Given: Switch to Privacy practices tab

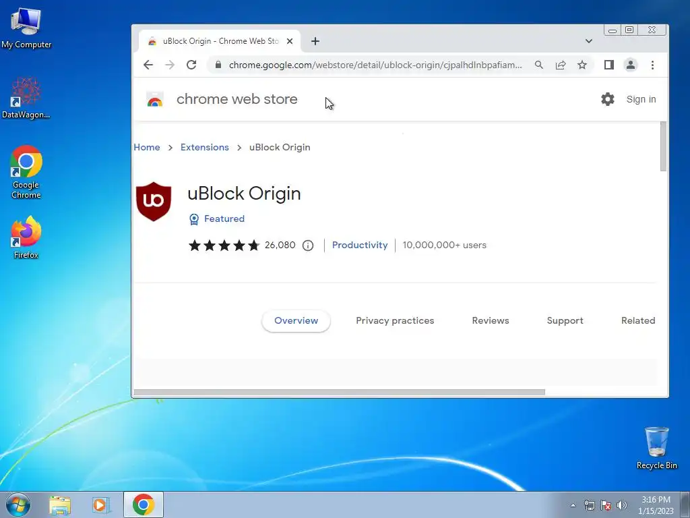Looking at the screenshot, I should [x=395, y=320].
